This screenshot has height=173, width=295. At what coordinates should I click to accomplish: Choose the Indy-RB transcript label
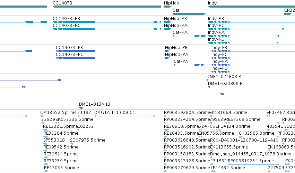coord(216,19)
